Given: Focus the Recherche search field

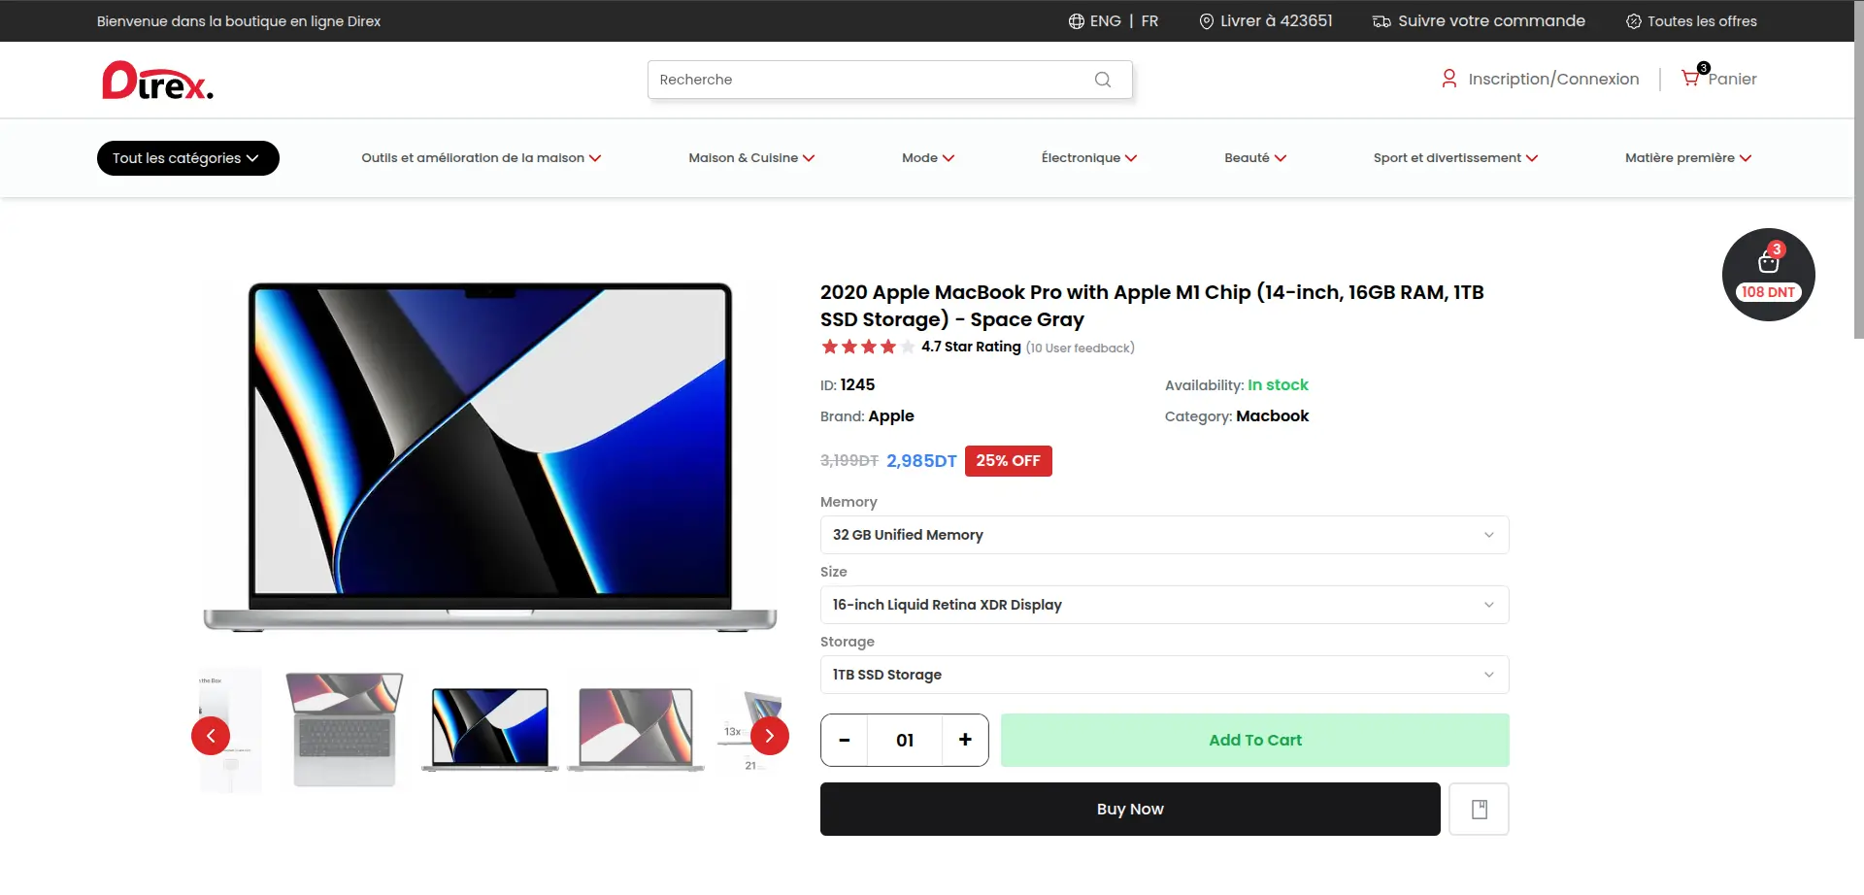Looking at the screenshot, I should (x=869, y=80).
